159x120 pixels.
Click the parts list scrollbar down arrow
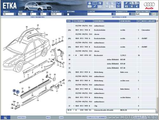pos(157,112)
